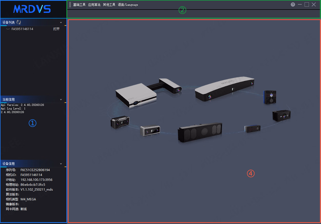Click the Api Version log line
Viewport: 321px width, 224px height.
coord(23,105)
